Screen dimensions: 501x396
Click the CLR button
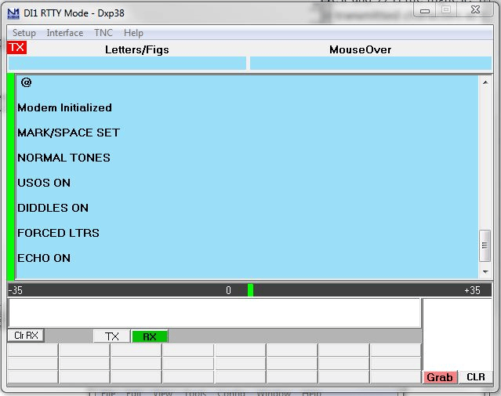tap(475, 377)
